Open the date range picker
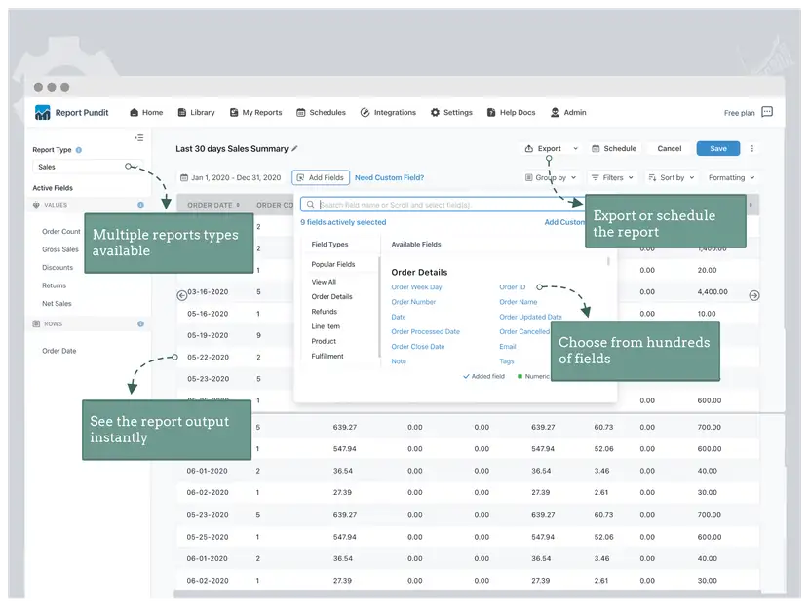The width and height of the screenshot is (809, 607). point(231,178)
